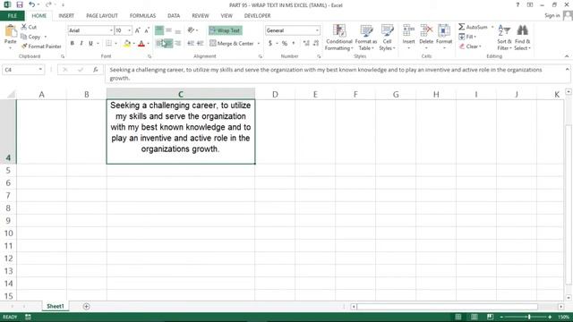Insert function using the fx button

pyautogui.click(x=96, y=70)
